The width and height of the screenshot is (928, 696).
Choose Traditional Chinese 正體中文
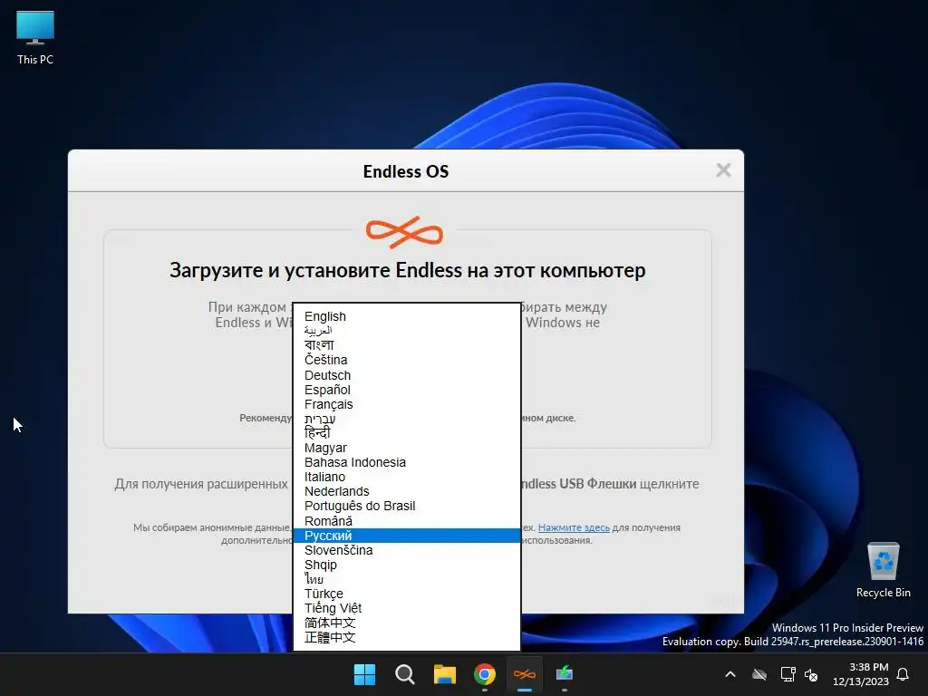click(x=407, y=637)
